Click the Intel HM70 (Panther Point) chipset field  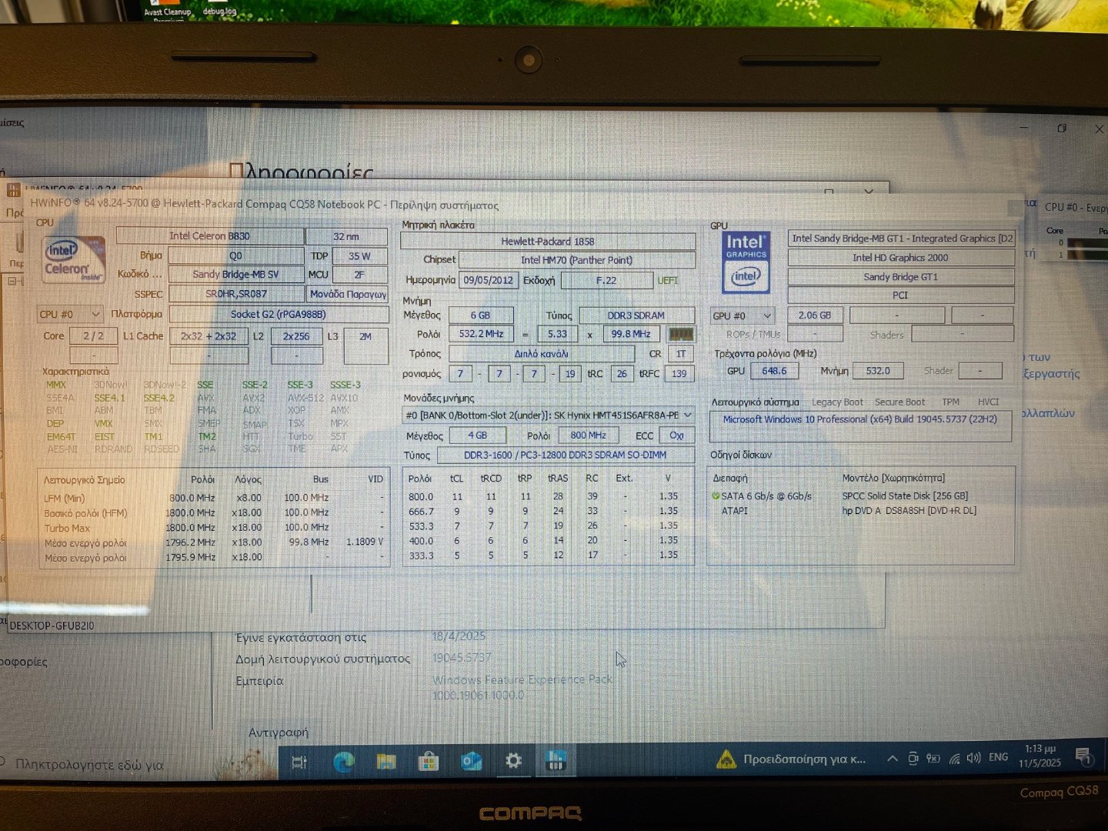(x=577, y=260)
